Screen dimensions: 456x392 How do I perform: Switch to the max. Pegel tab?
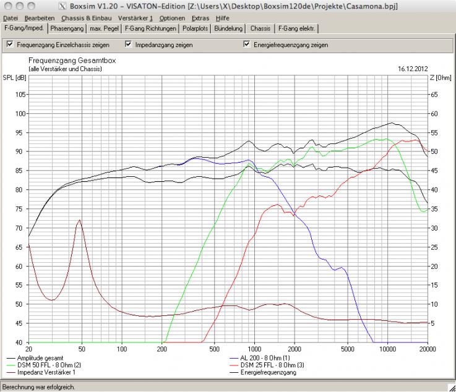[x=103, y=28]
